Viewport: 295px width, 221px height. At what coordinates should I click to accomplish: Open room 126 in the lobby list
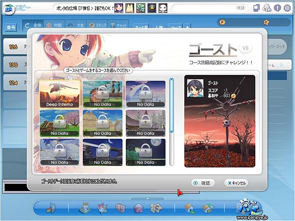[x=15, y=47]
